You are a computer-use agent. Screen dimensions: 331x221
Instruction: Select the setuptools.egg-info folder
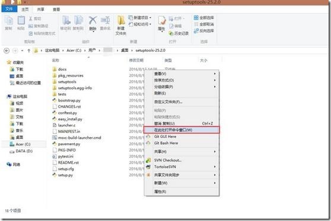[72, 88]
